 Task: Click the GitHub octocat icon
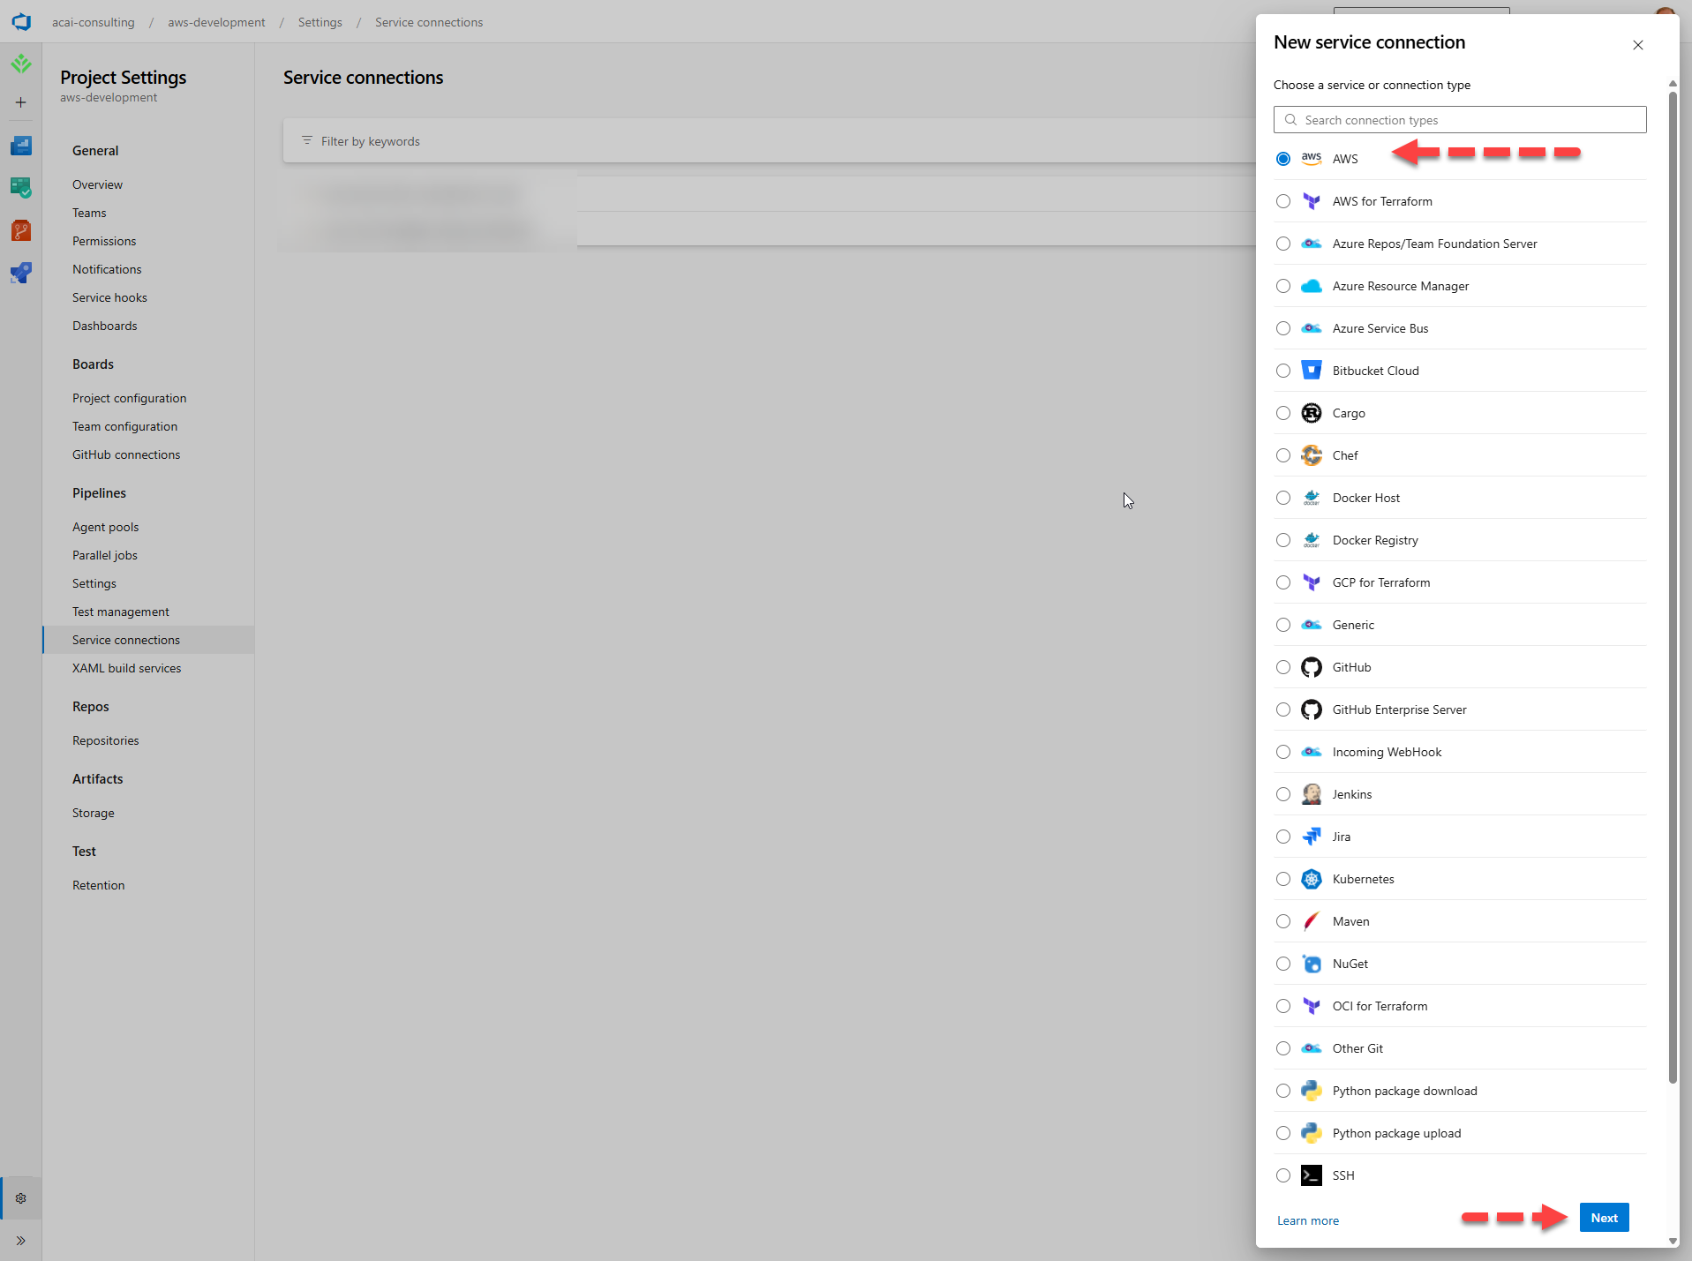pyautogui.click(x=1312, y=667)
